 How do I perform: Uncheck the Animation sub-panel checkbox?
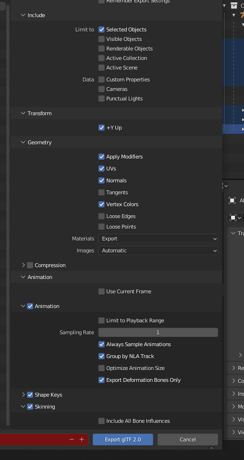coord(30,306)
